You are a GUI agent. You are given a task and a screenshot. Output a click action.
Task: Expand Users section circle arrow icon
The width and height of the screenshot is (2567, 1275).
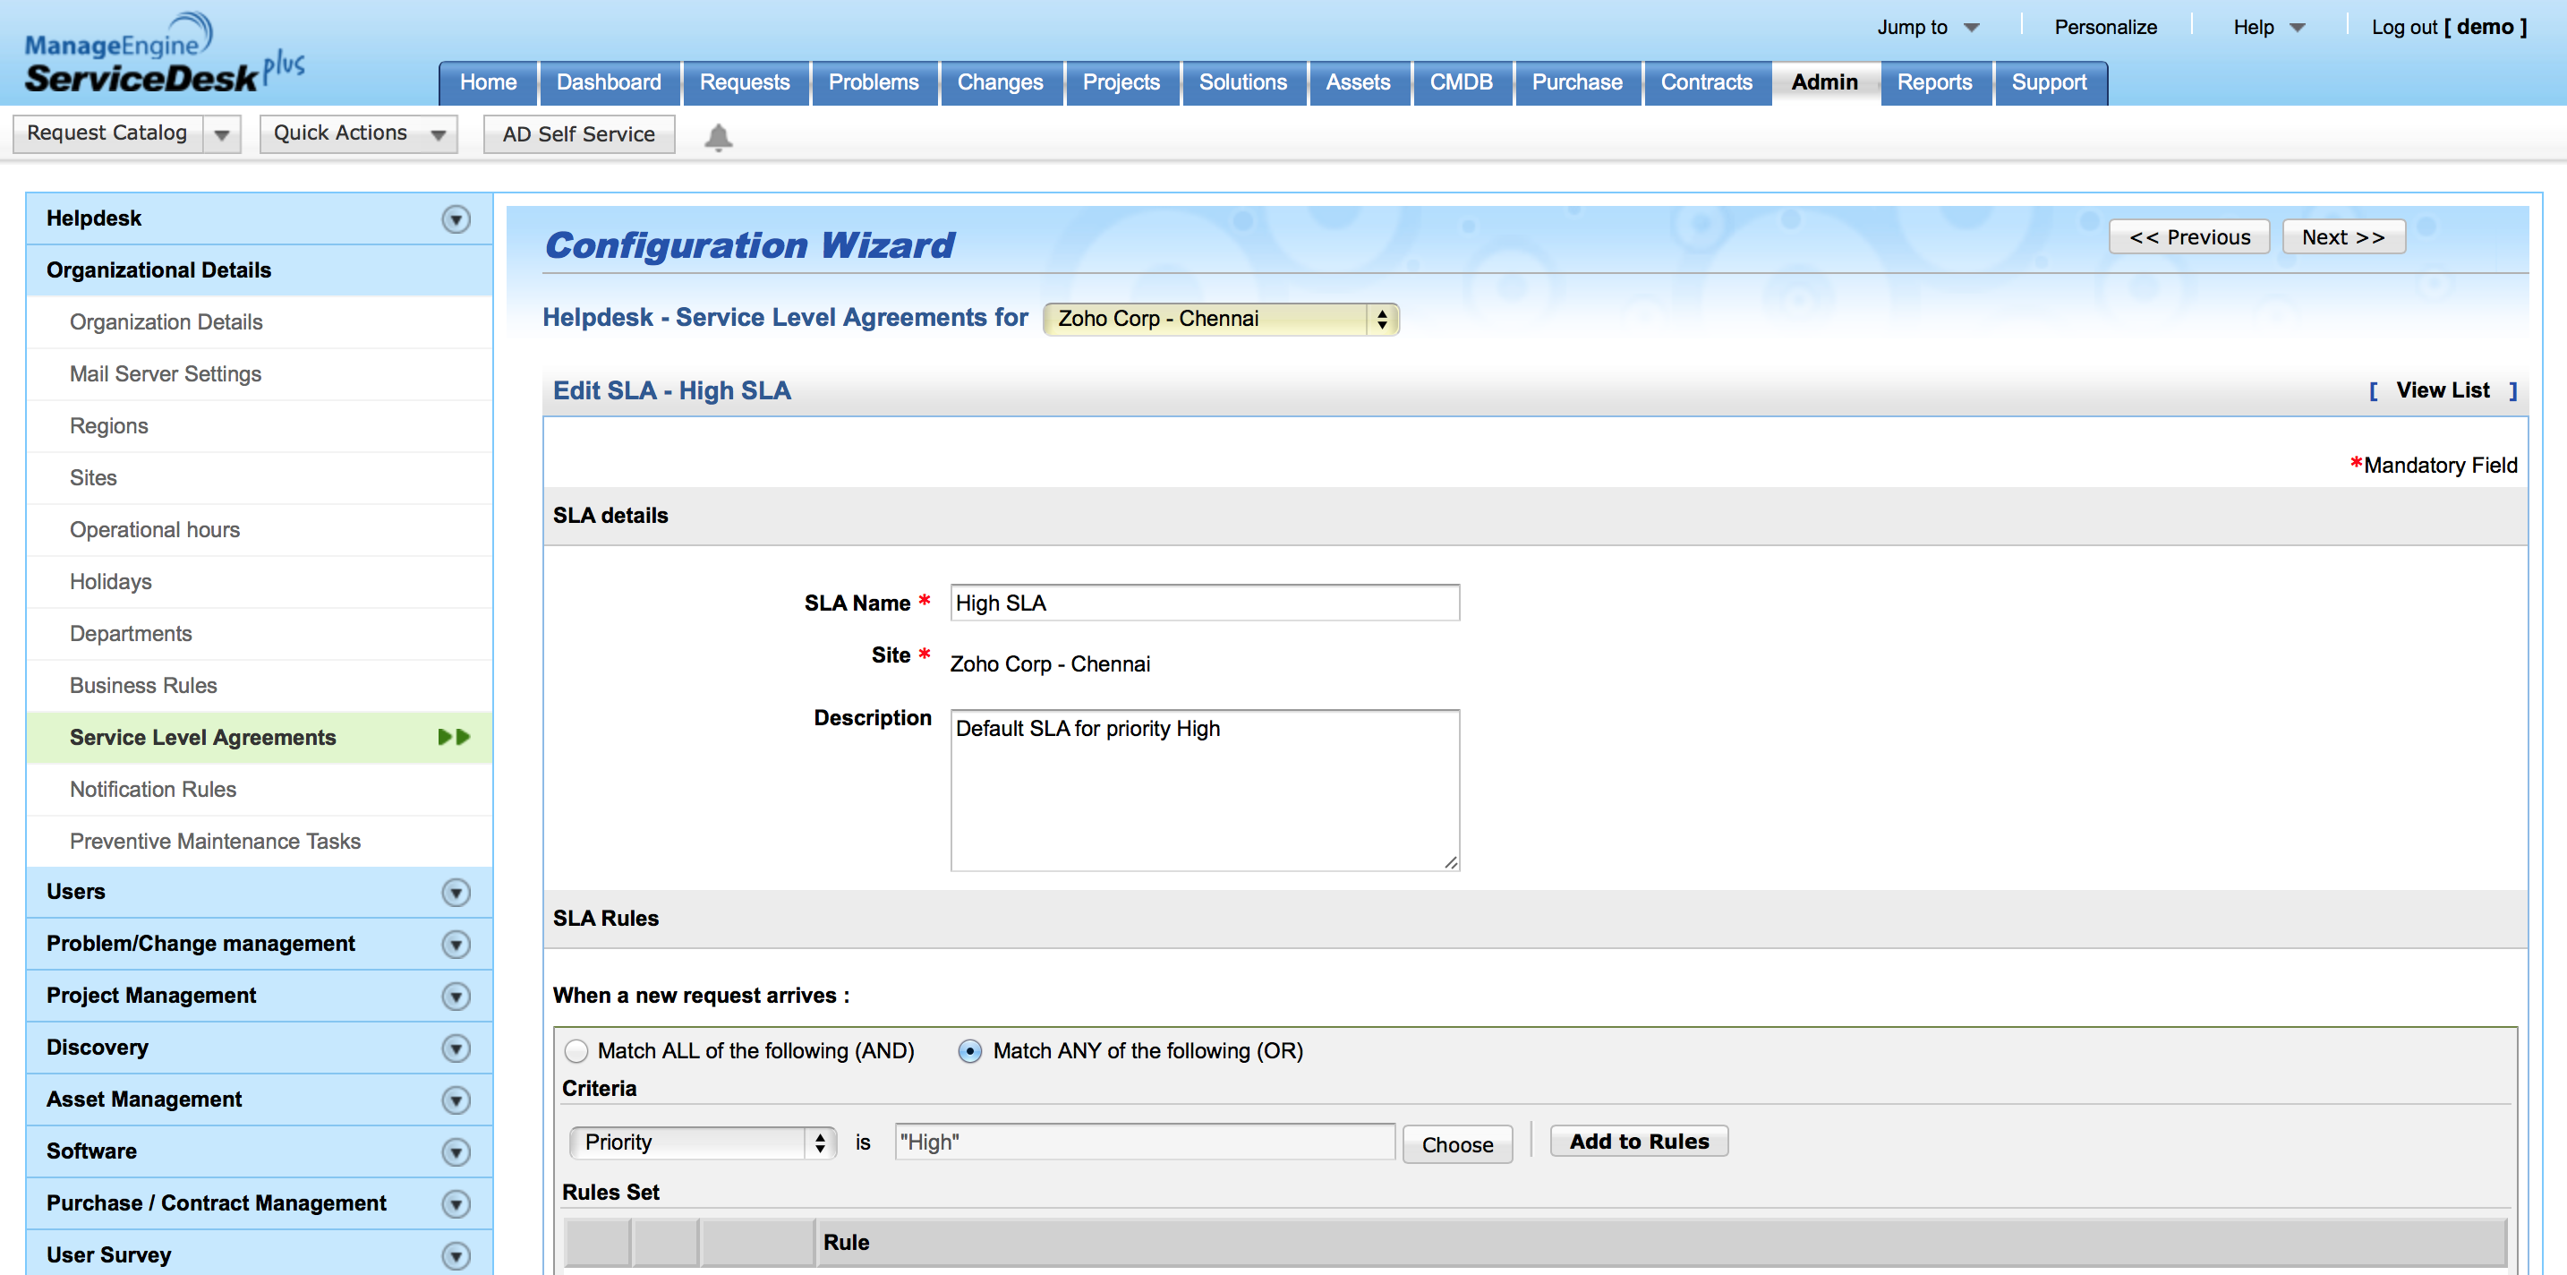click(x=456, y=892)
